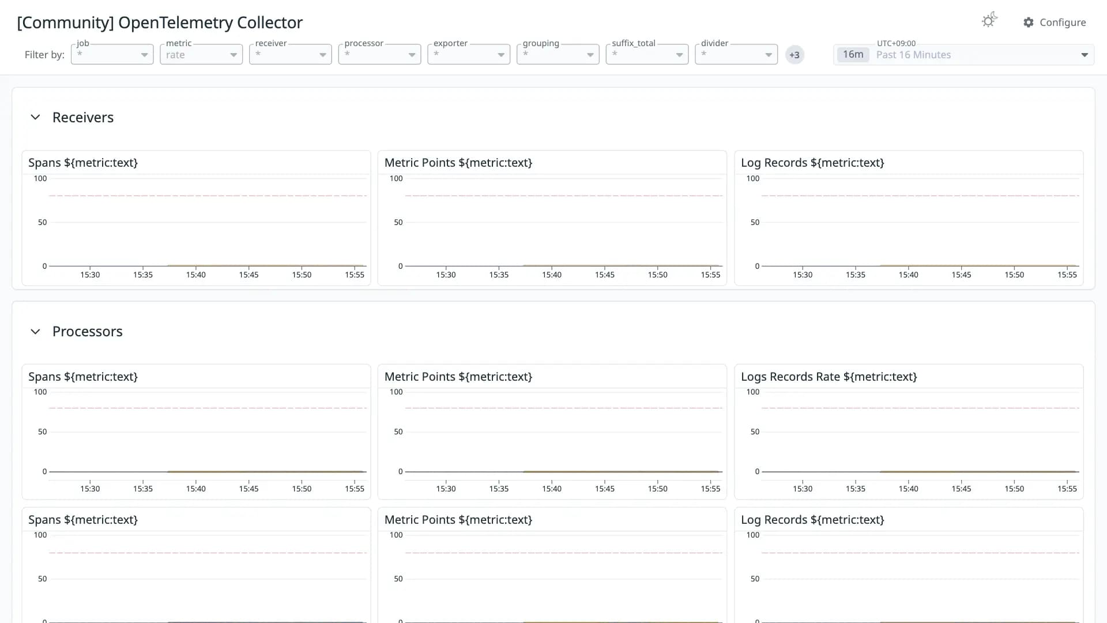Viewport: 1107px width, 623px height.
Task: Open the receiver filter dropdown
Action: coord(290,54)
